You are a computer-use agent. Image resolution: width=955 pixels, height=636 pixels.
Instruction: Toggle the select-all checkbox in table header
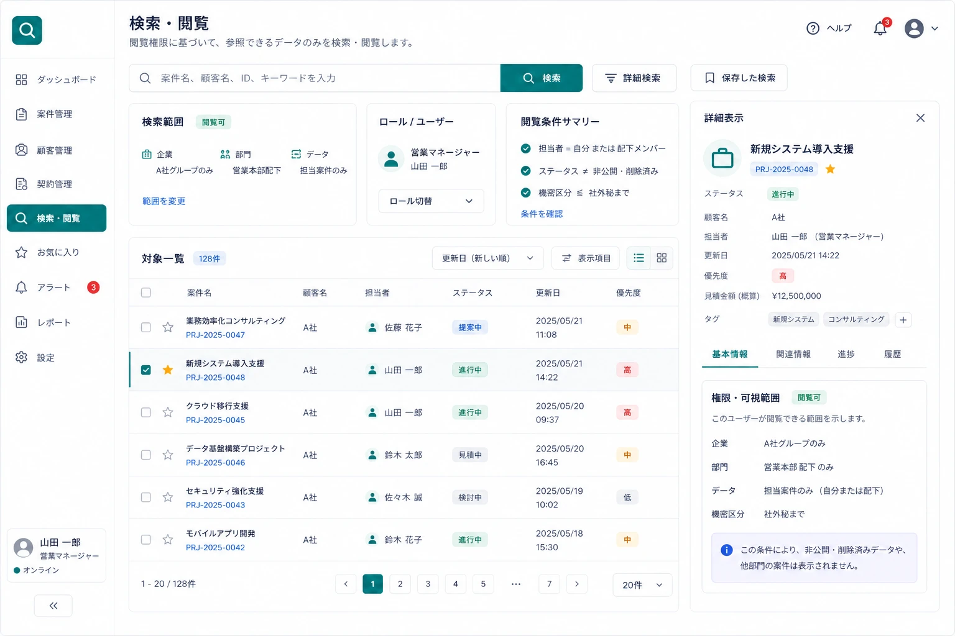(146, 293)
